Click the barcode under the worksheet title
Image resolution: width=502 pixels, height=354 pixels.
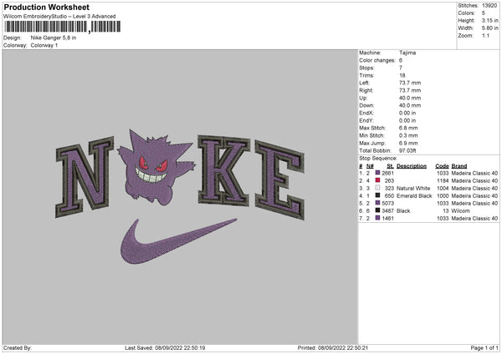point(62,27)
